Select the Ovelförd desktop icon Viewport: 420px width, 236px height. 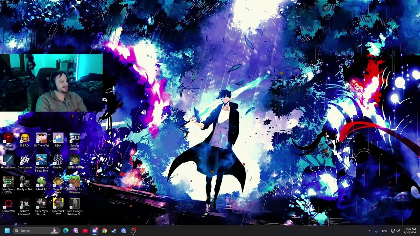click(x=58, y=162)
